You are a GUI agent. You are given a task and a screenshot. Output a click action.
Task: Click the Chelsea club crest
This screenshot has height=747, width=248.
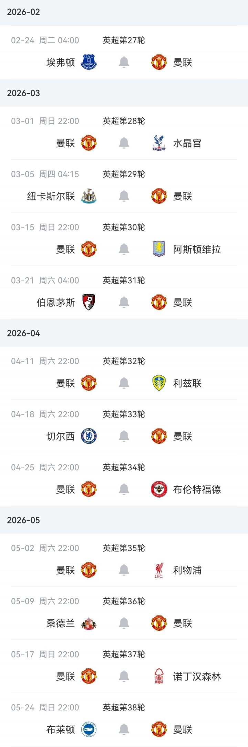pos(89,436)
